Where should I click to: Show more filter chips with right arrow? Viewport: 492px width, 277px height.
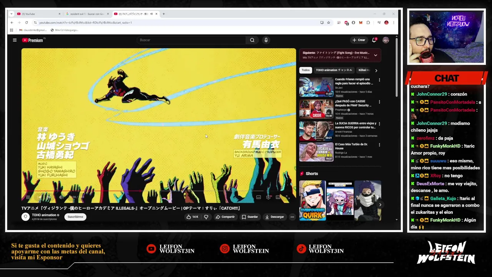(376, 70)
